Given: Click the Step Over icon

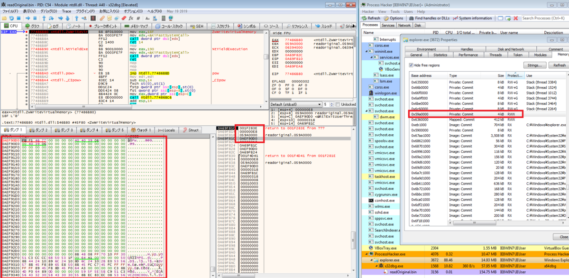Looking at the screenshot, I should 51,18.
